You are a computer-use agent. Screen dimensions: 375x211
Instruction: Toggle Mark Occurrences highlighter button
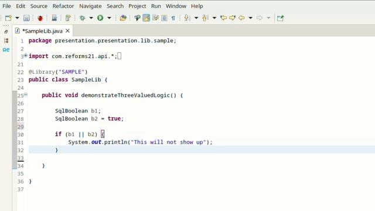146,18
